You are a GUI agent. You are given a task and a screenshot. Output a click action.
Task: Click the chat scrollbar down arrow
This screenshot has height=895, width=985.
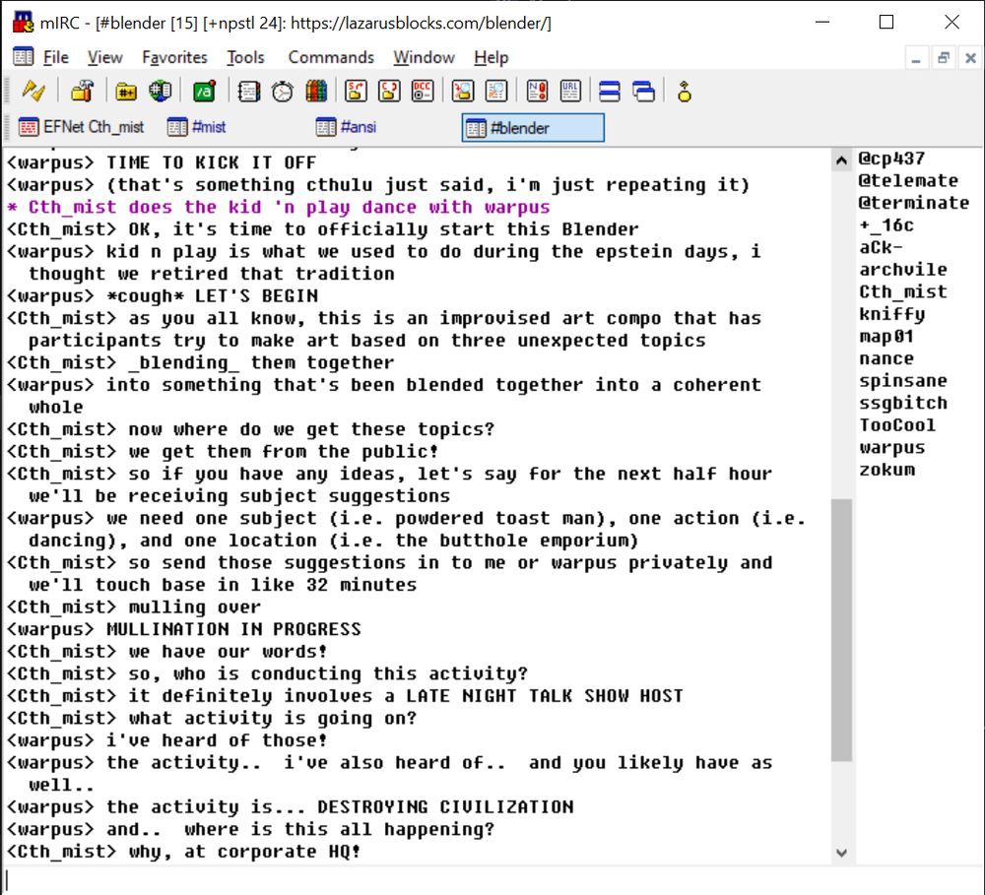(841, 853)
